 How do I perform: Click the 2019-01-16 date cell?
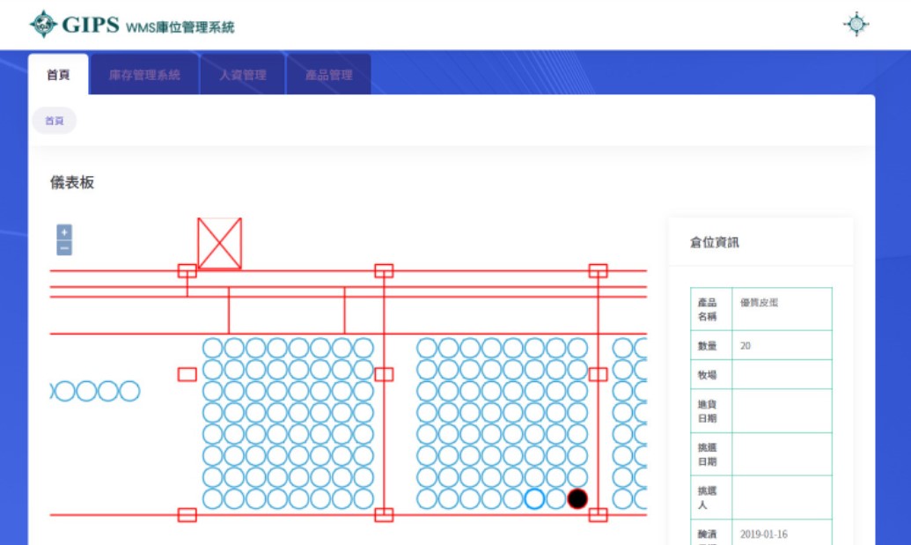pos(781,534)
